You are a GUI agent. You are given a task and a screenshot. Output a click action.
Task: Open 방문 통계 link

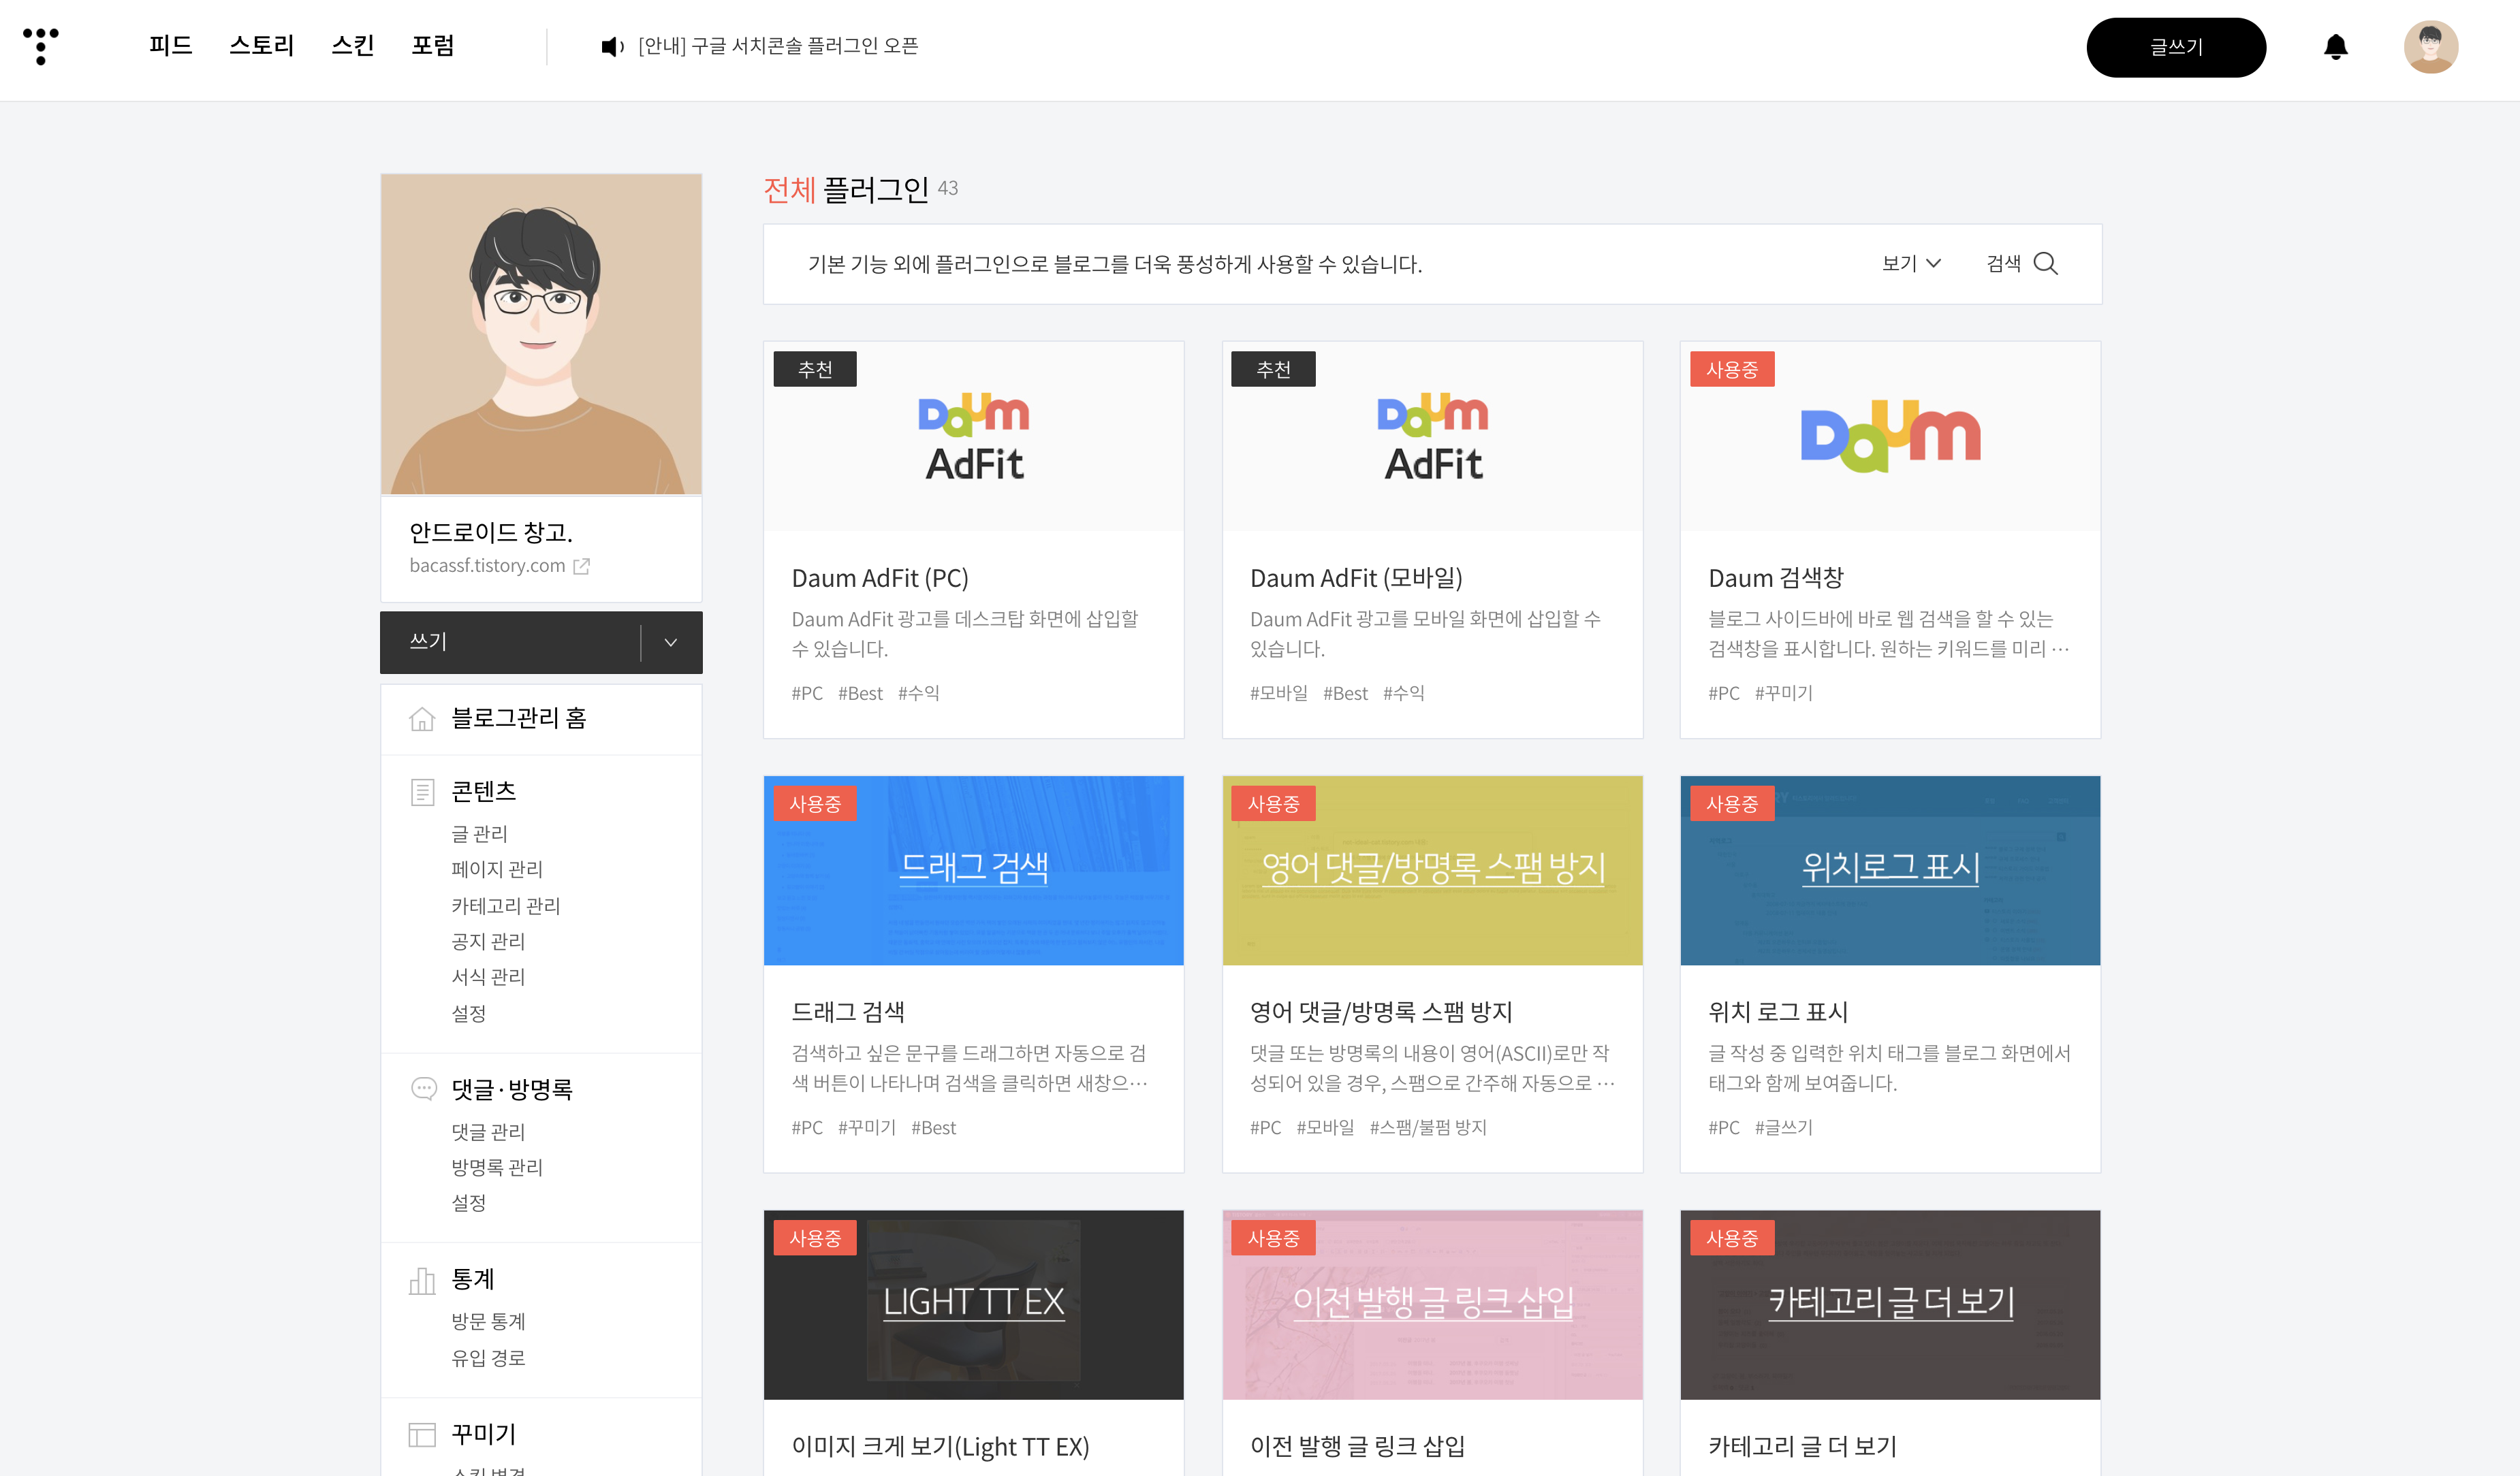(488, 1321)
